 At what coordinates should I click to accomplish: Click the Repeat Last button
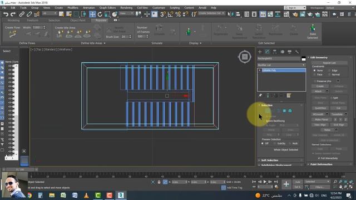329,63
